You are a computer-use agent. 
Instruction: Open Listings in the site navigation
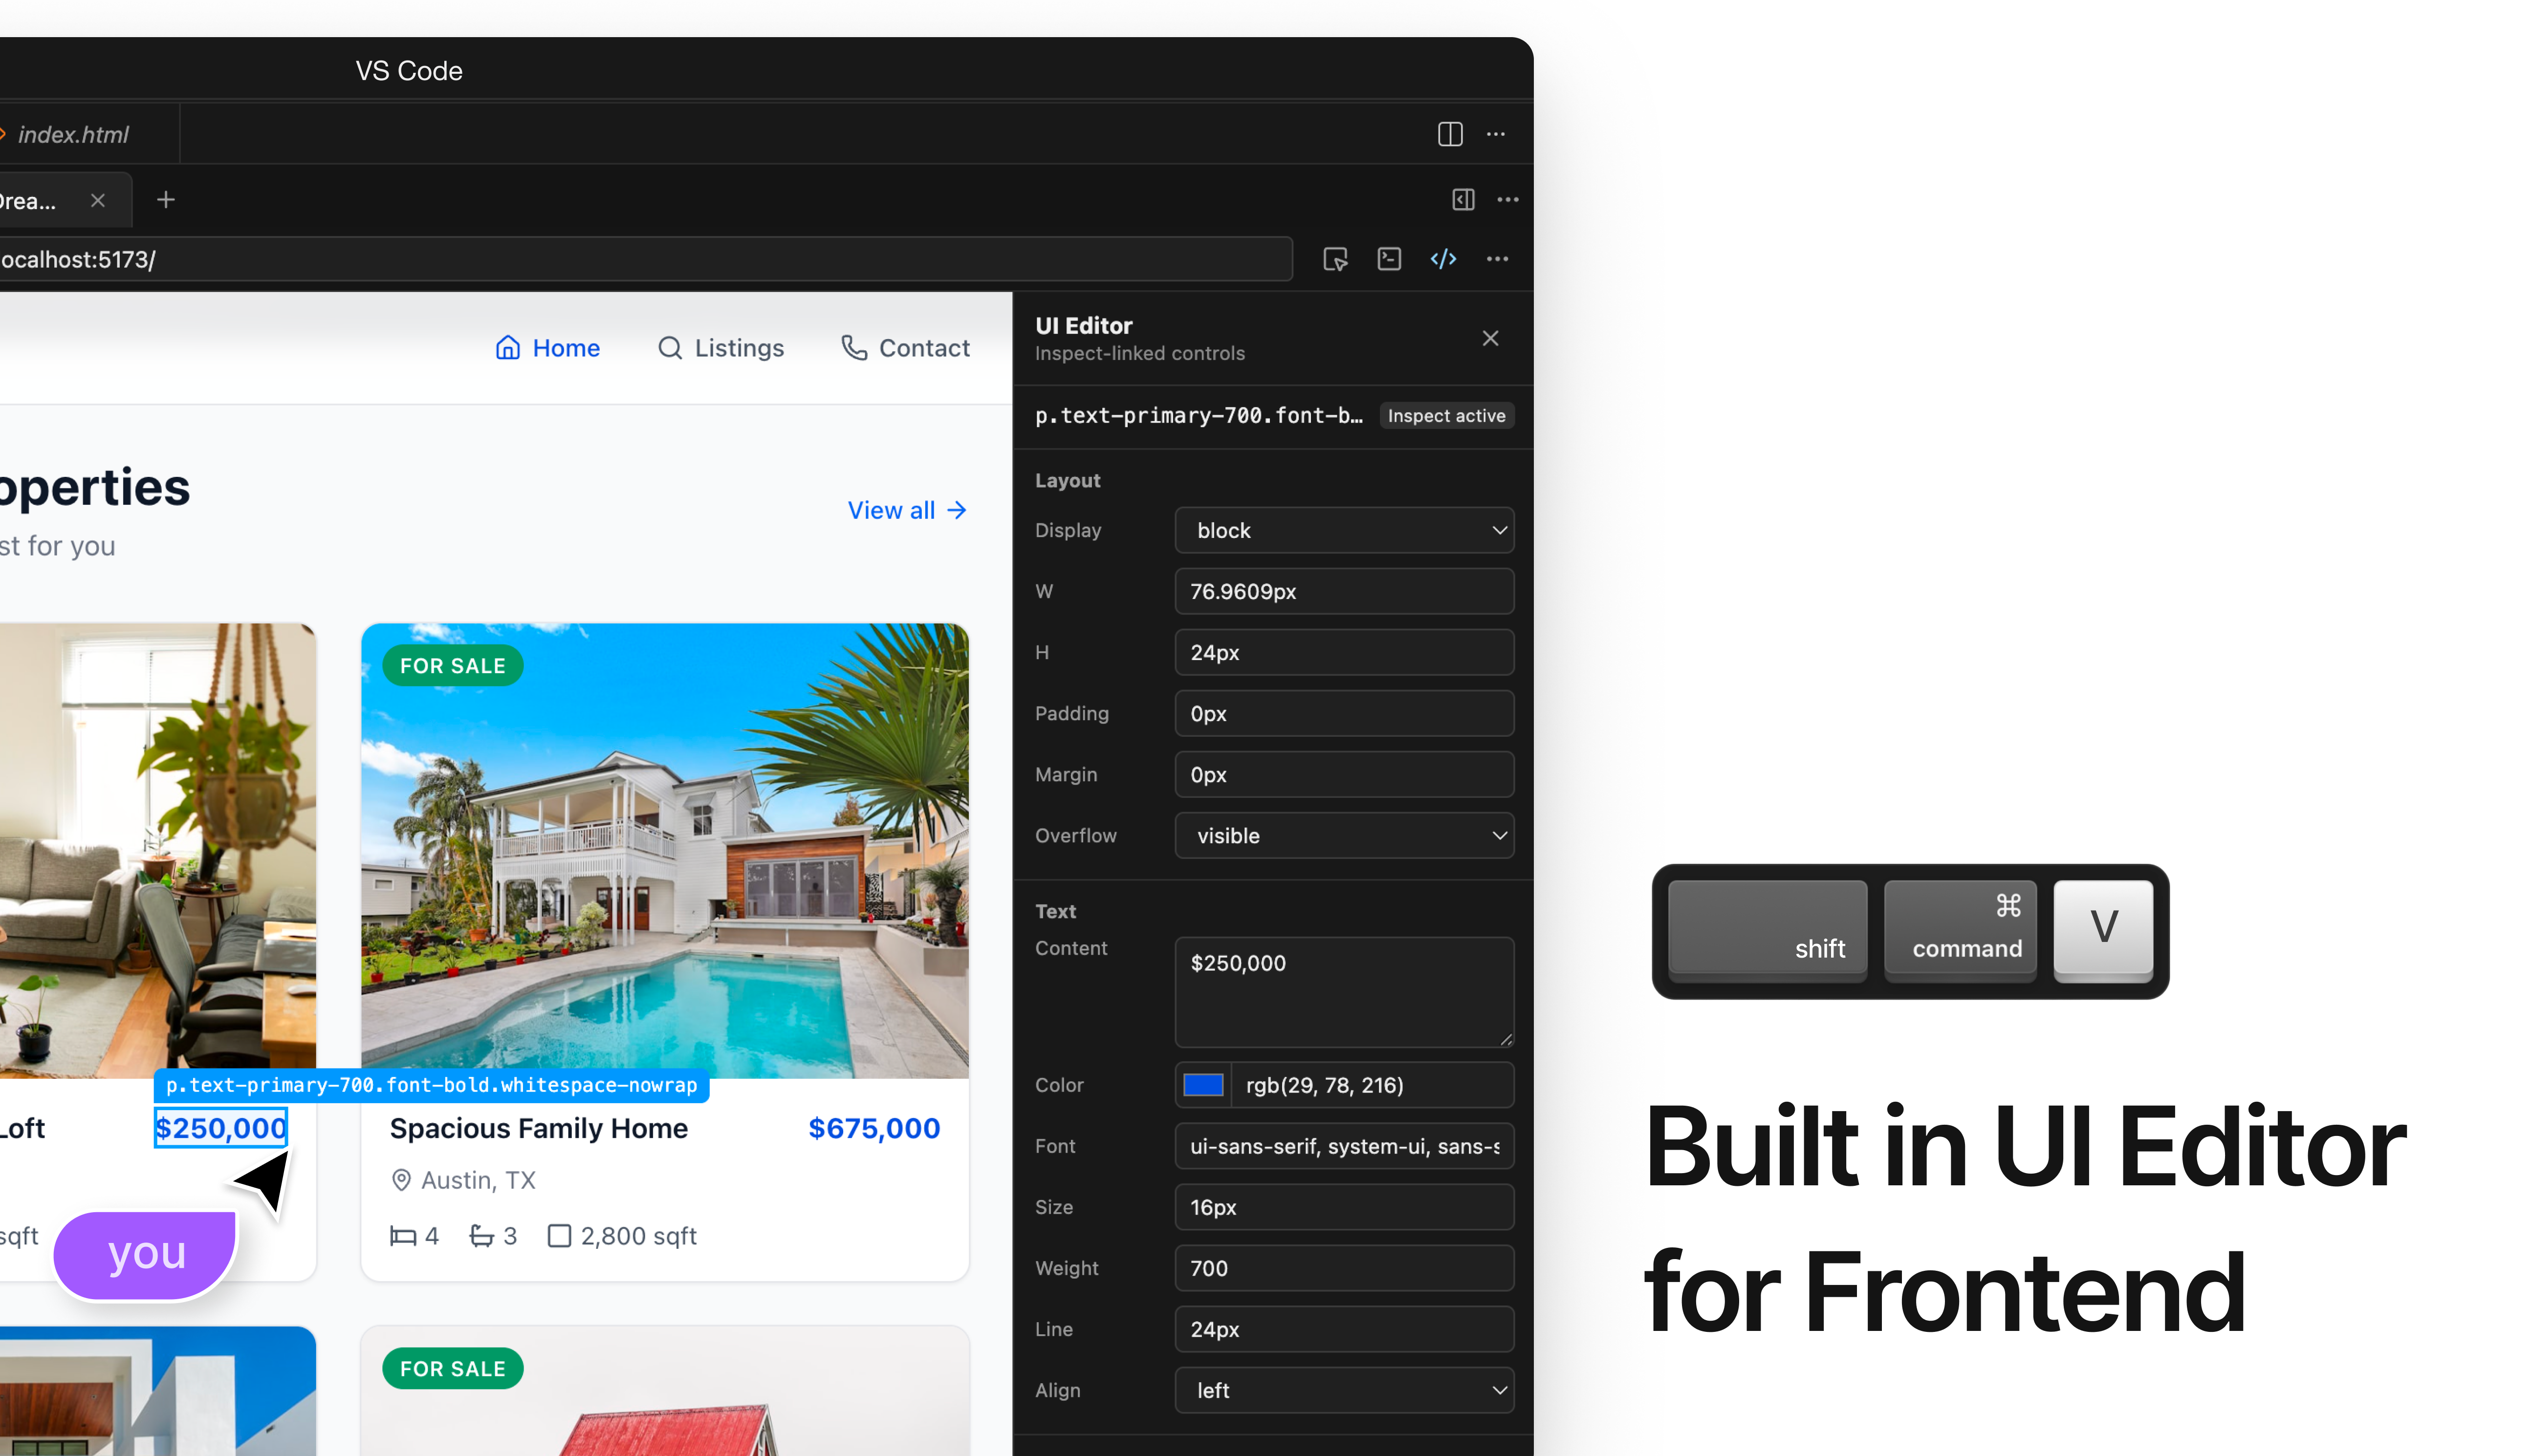720,348
